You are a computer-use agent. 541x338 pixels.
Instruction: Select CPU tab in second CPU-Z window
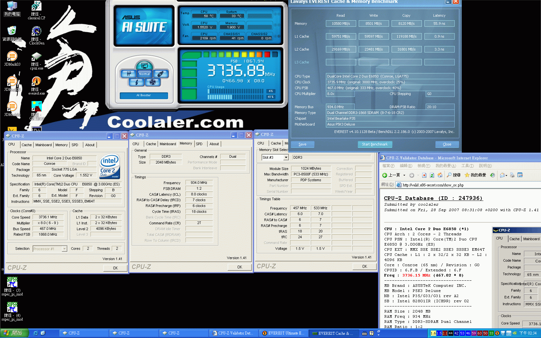pos(136,144)
